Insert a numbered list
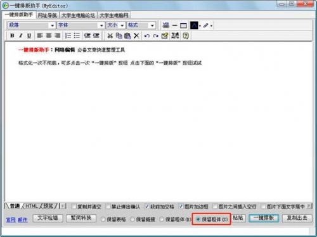 (68, 35)
